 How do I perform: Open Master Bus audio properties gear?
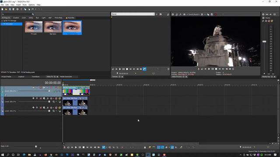pyautogui.click(x=263, y=14)
